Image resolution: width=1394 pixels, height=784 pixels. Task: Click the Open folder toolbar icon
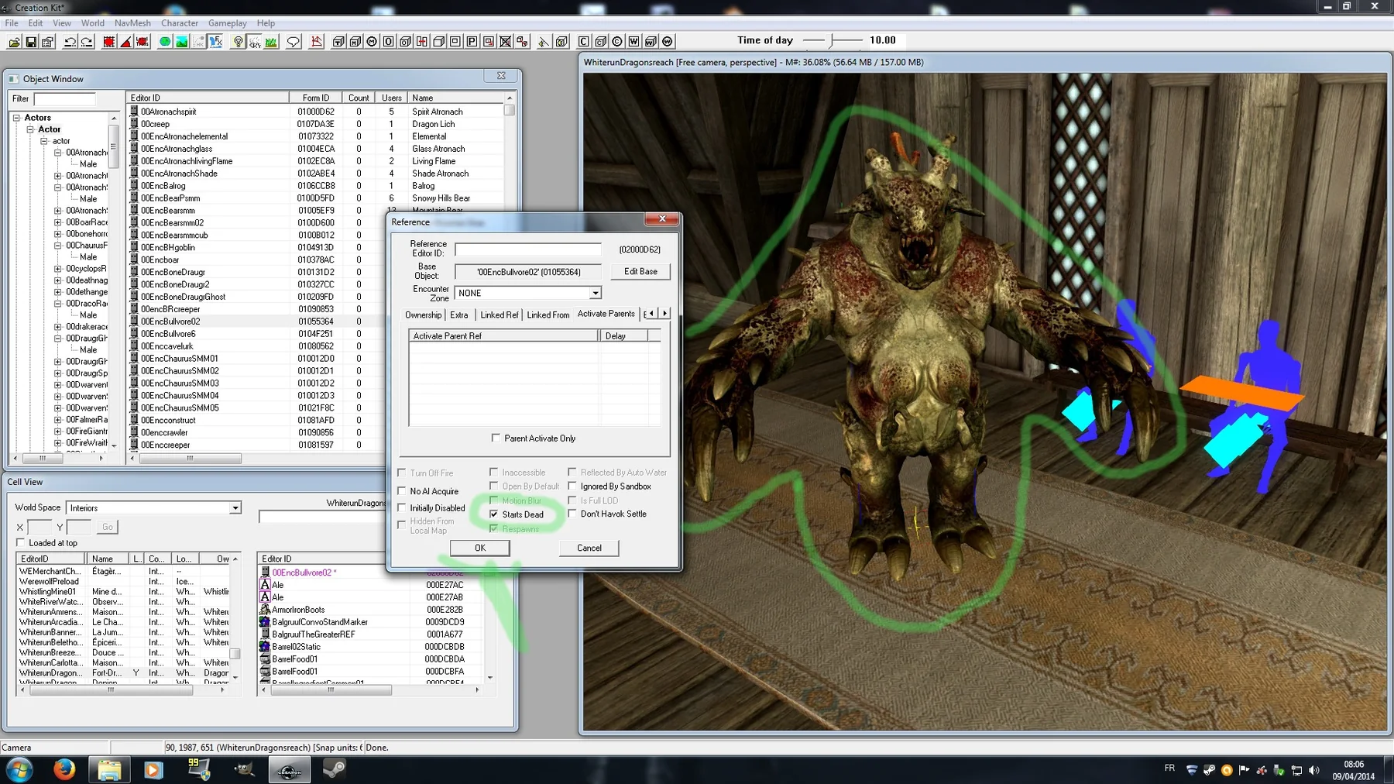click(x=14, y=42)
